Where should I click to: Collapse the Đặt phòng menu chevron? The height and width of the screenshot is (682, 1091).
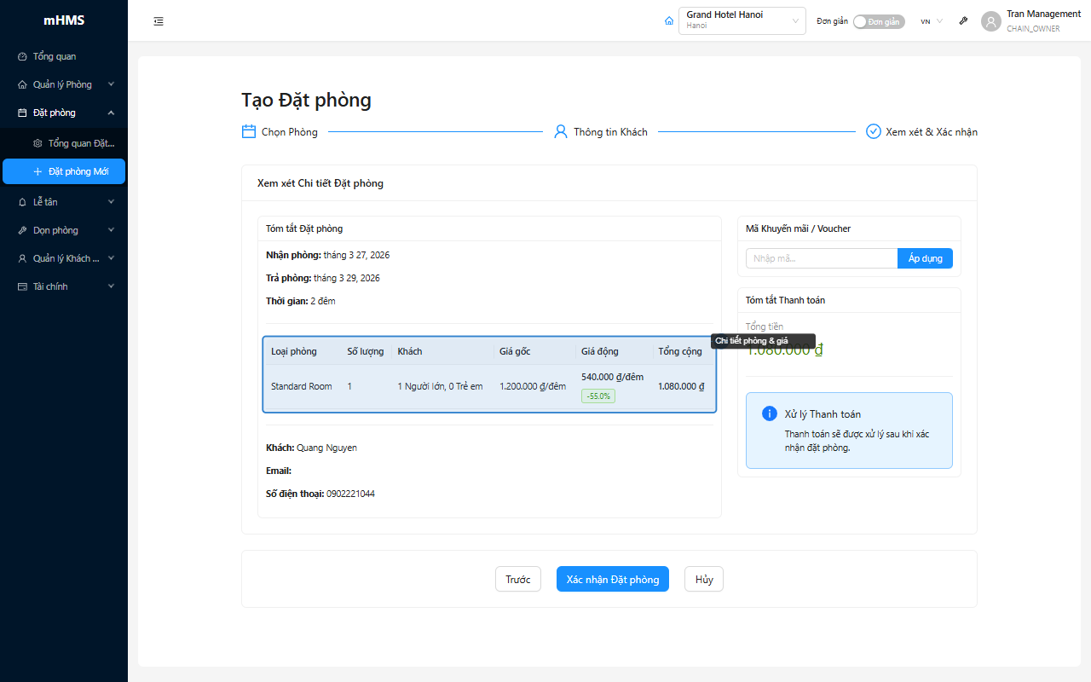pyautogui.click(x=111, y=113)
